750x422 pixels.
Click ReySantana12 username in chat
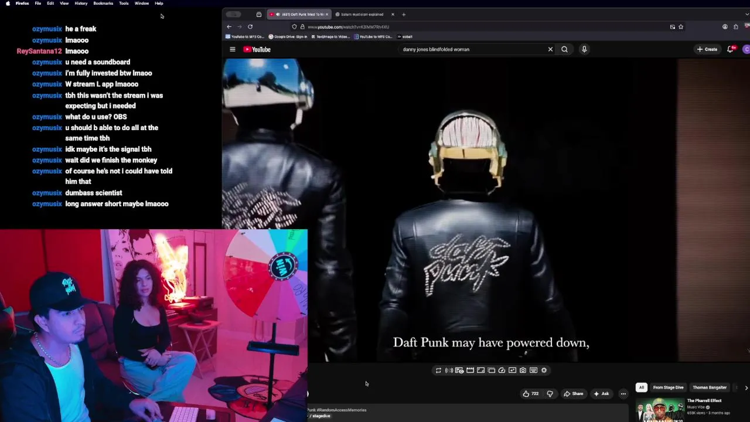coord(39,51)
